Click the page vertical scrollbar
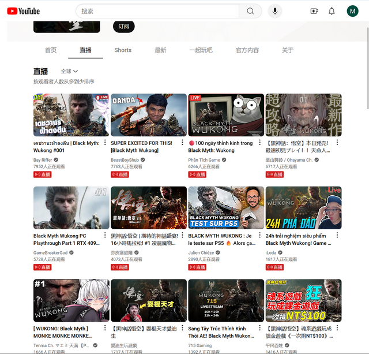The height and width of the screenshot is (354, 369). point(368,68)
